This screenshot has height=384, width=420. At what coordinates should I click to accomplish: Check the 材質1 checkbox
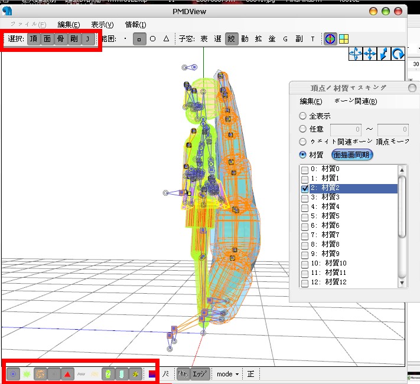(305, 179)
